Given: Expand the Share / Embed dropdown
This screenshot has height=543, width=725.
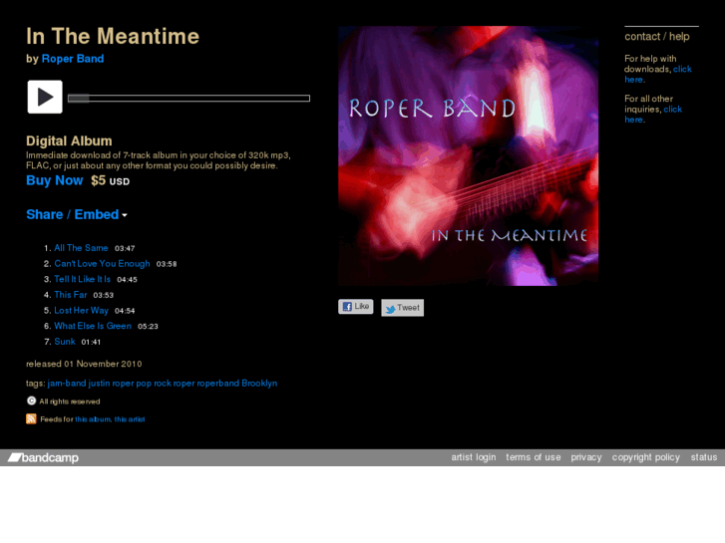Looking at the screenshot, I should [77, 214].
